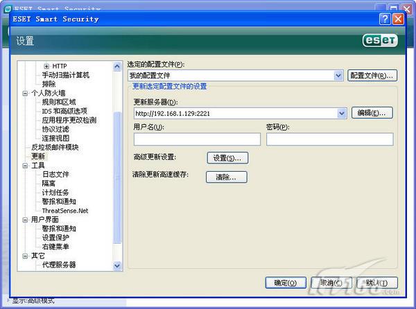Open ThreatSense.Net settings in tree

[x=65, y=210]
